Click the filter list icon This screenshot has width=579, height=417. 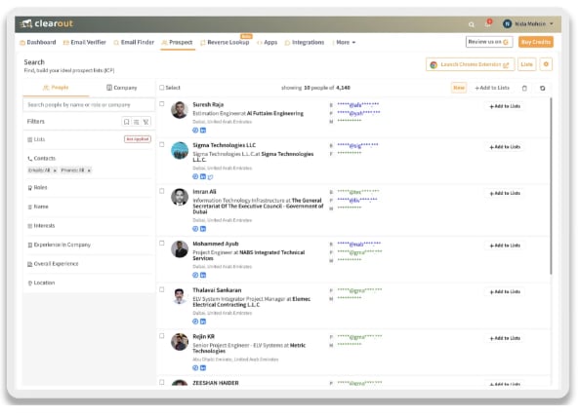pos(137,122)
